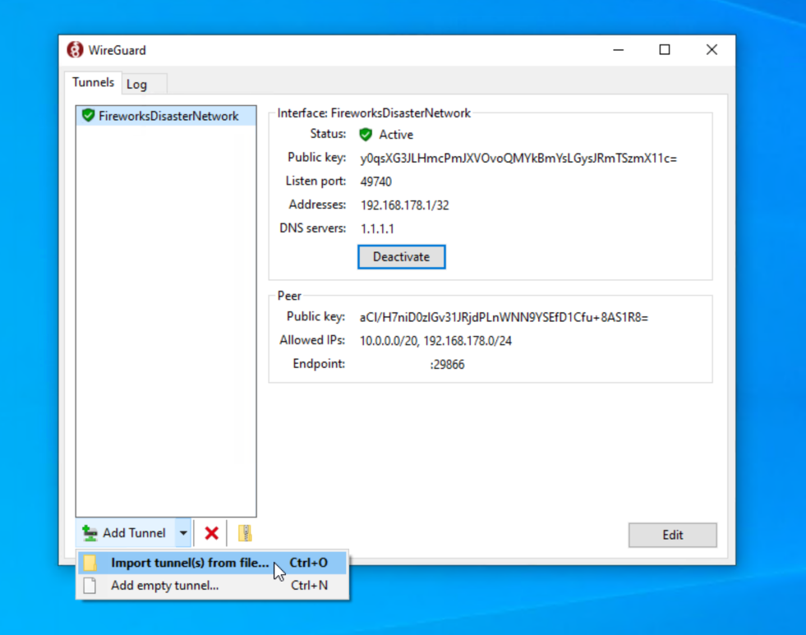This screenshot has height=635, width=806.
Task: Click the Ctrl+N shortcut label
Action: 309,585
